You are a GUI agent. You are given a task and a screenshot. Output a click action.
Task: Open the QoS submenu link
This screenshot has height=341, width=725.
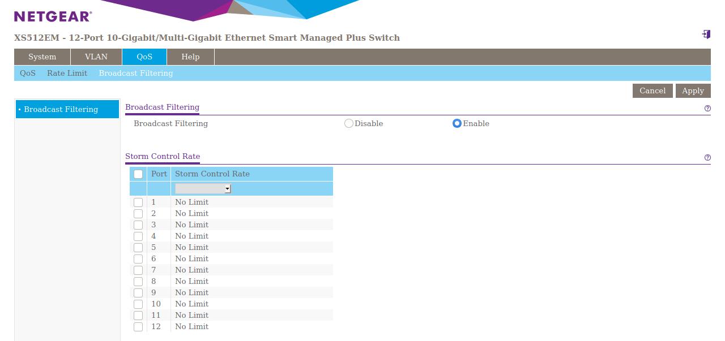tap(28, 73)
